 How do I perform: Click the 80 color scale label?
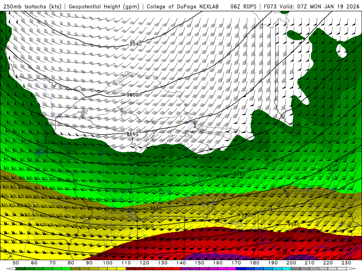pos(71,263)
